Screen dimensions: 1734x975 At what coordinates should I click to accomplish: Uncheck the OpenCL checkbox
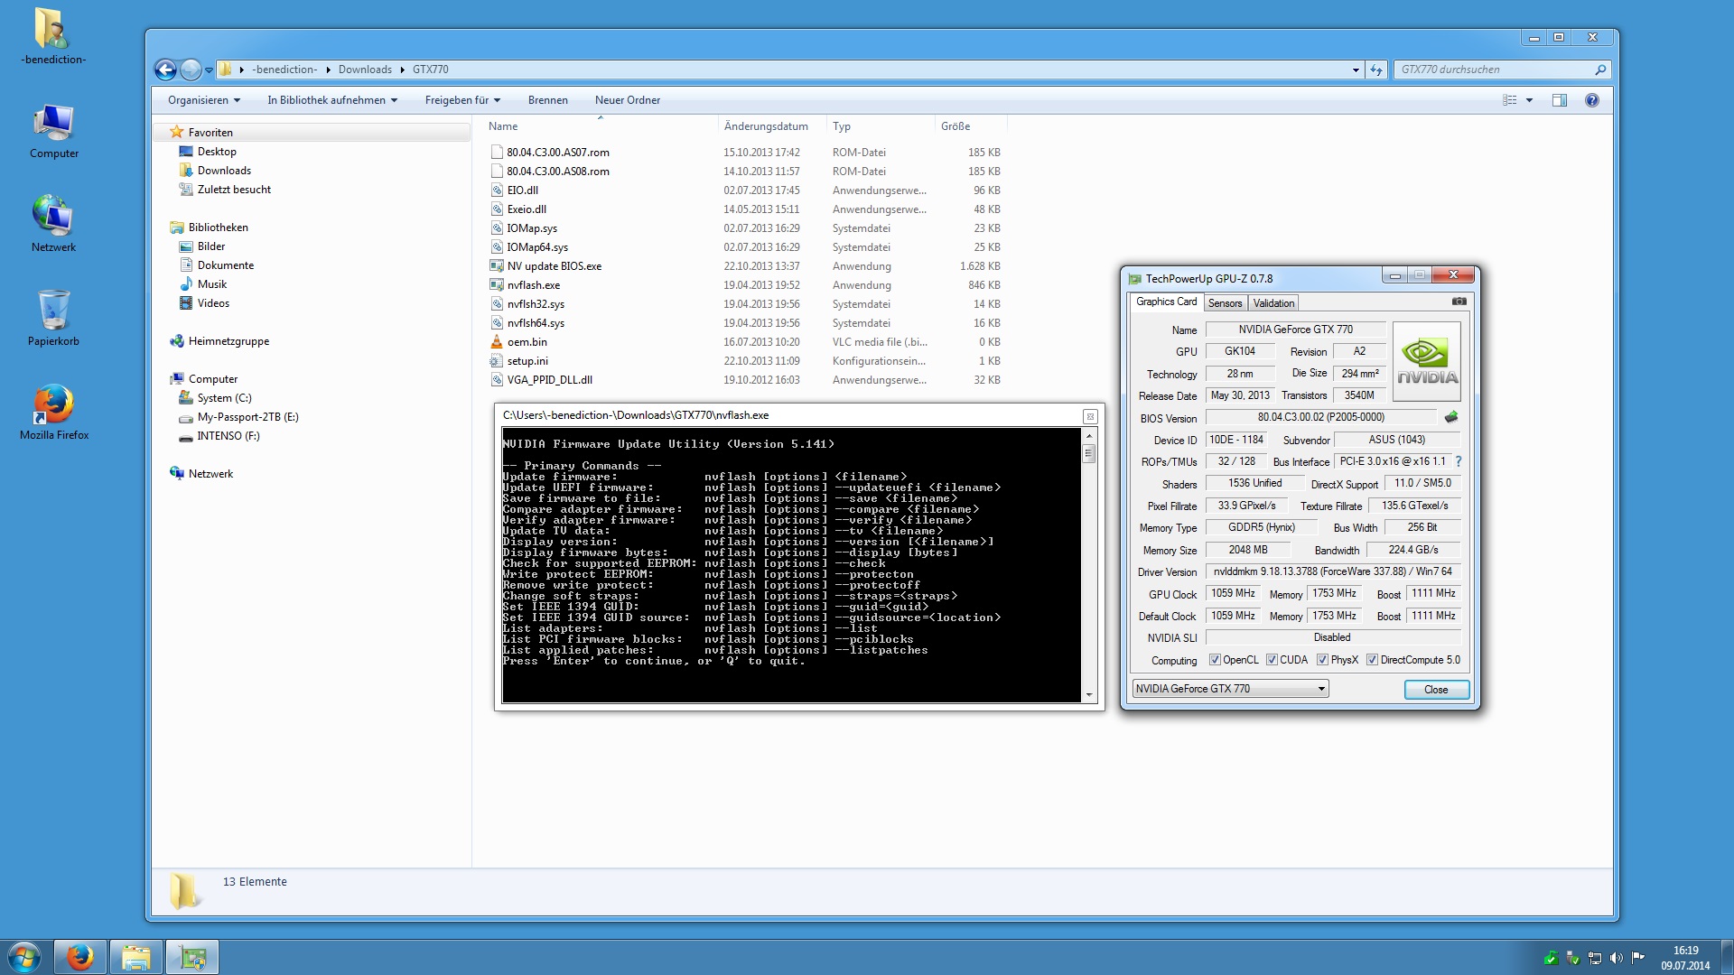[1215, 660]
